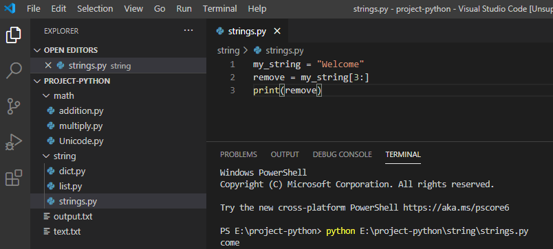Collapse the PROJECT-PYTHON folder section
Screen dimensions: 553x249
(x=37, y=81)
